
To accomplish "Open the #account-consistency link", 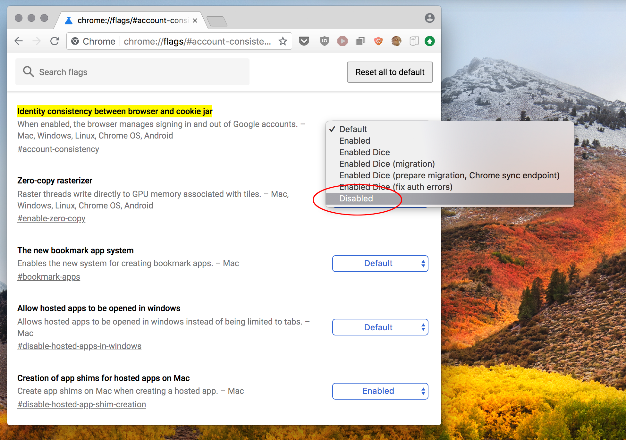I will (x=58, y=149).
